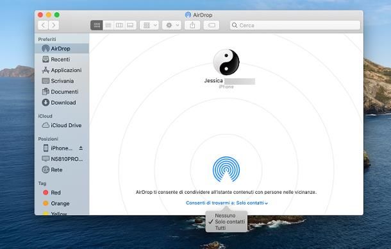Maximize the window with green button
This screenshot has width=391, height=249.
click(57, 15)
